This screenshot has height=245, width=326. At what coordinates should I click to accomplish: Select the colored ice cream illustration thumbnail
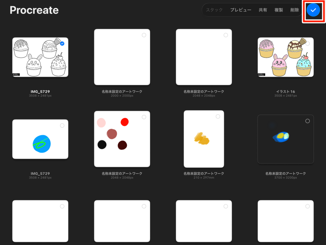pos(286,57)
